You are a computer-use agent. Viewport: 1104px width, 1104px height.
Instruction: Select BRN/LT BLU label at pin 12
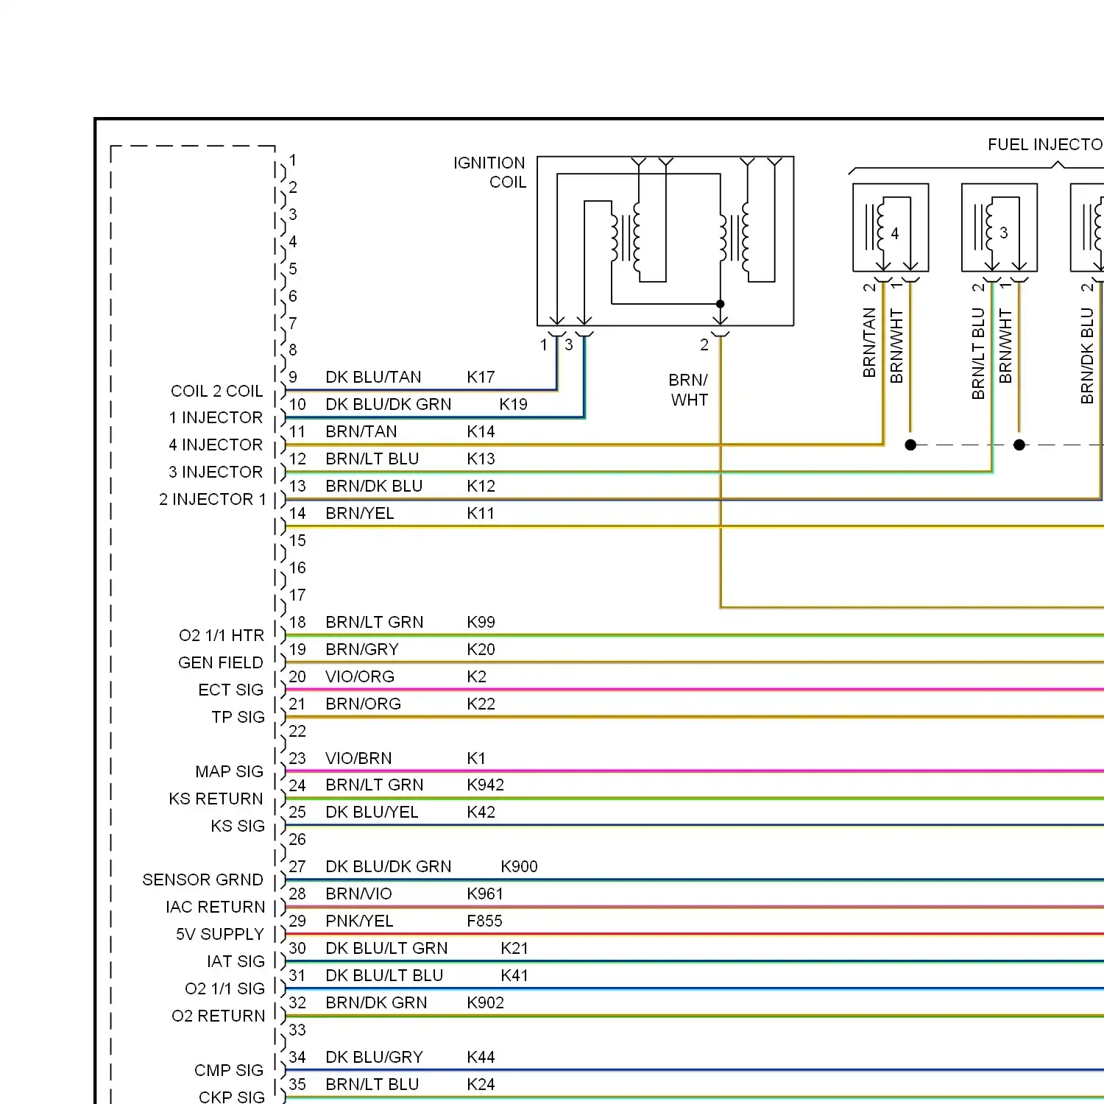click(372, 459)
